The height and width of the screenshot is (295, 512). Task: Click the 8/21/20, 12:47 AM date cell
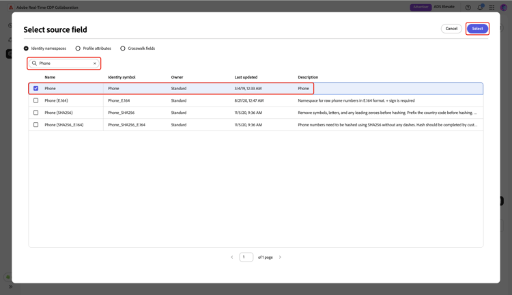click(249, 100)
